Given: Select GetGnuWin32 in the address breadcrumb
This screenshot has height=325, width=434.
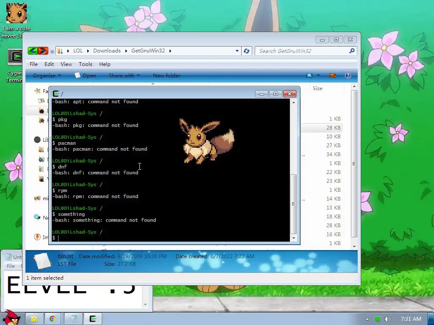Looking at the screenshot, I should tap(148, 51).
